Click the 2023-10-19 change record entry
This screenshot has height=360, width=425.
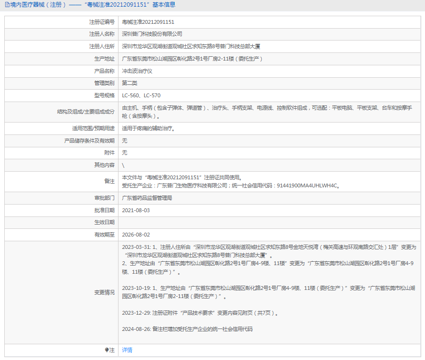(268, 292)
